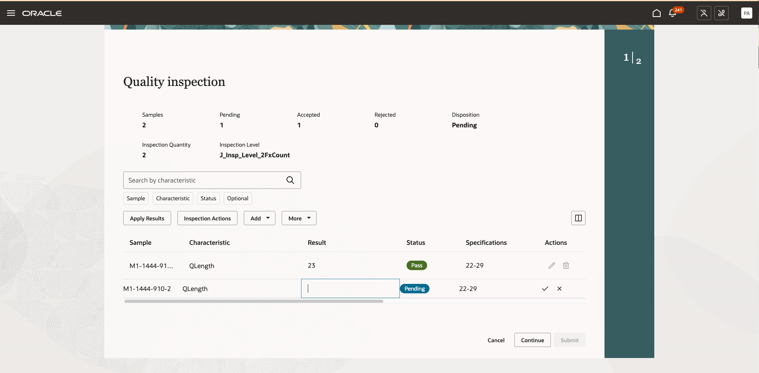The width and height of the screenshot is (759, 373).
Task: Open the column layout icon
Action: tap(578, 218)
